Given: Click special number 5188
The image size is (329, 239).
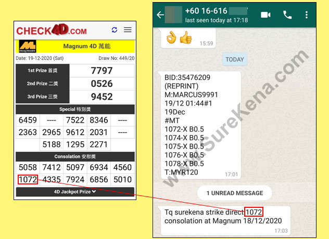Looking at the screenshot, I should (x=52, y=144).
